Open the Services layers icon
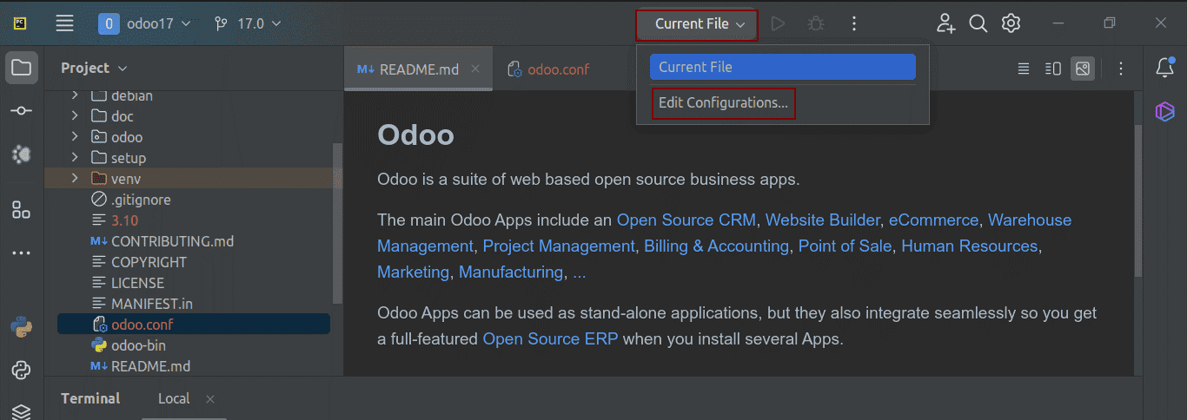Screen dimensions: 1187x420 coord(22,411)
